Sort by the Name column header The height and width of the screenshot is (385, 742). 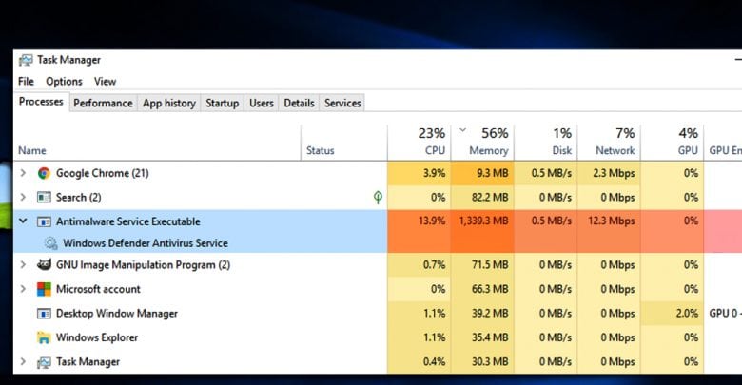coord(157,143)
